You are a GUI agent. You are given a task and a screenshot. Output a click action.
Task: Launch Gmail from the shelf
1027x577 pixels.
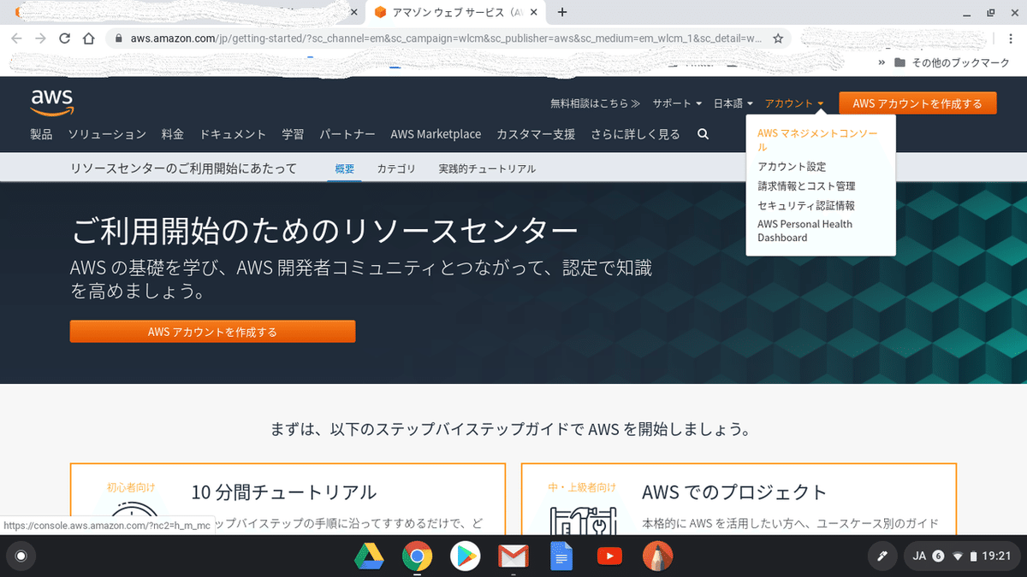pyautogui.click(x=513, y=556)
